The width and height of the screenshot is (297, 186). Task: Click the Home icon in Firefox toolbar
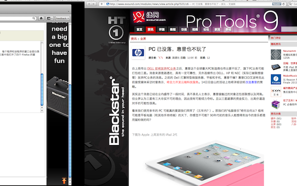tap(41, 18)
